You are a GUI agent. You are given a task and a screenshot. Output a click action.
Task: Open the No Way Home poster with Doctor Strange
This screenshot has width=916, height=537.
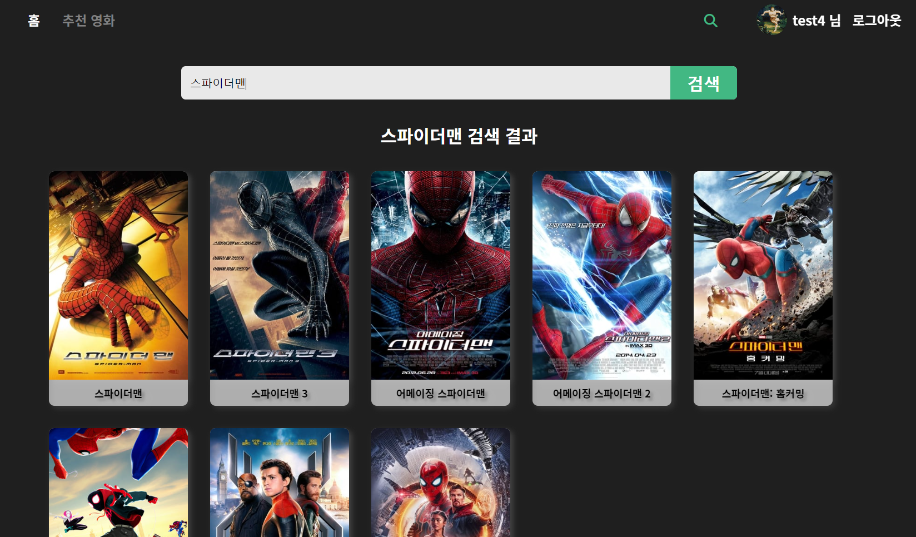(x=441, y=483)
